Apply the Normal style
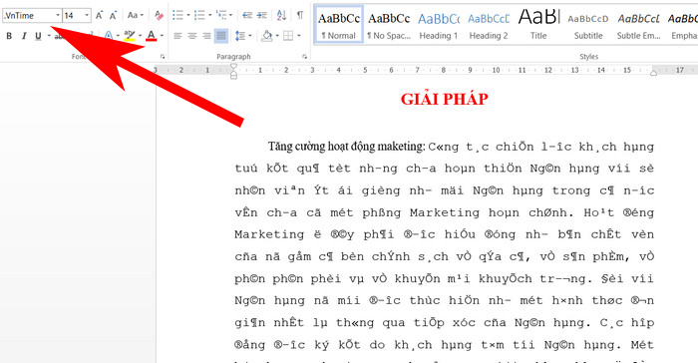This screenshot has height=363, width=698. (x=339, y=25)
